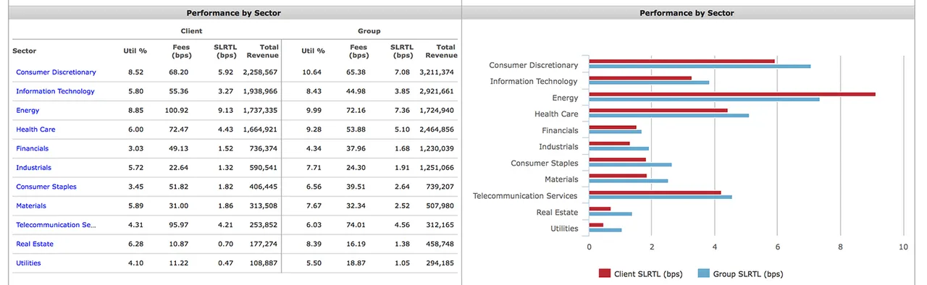This screenshot has height=285, width=927.
Task: Click the Consumer Staples link
Action: pos(46,187)
